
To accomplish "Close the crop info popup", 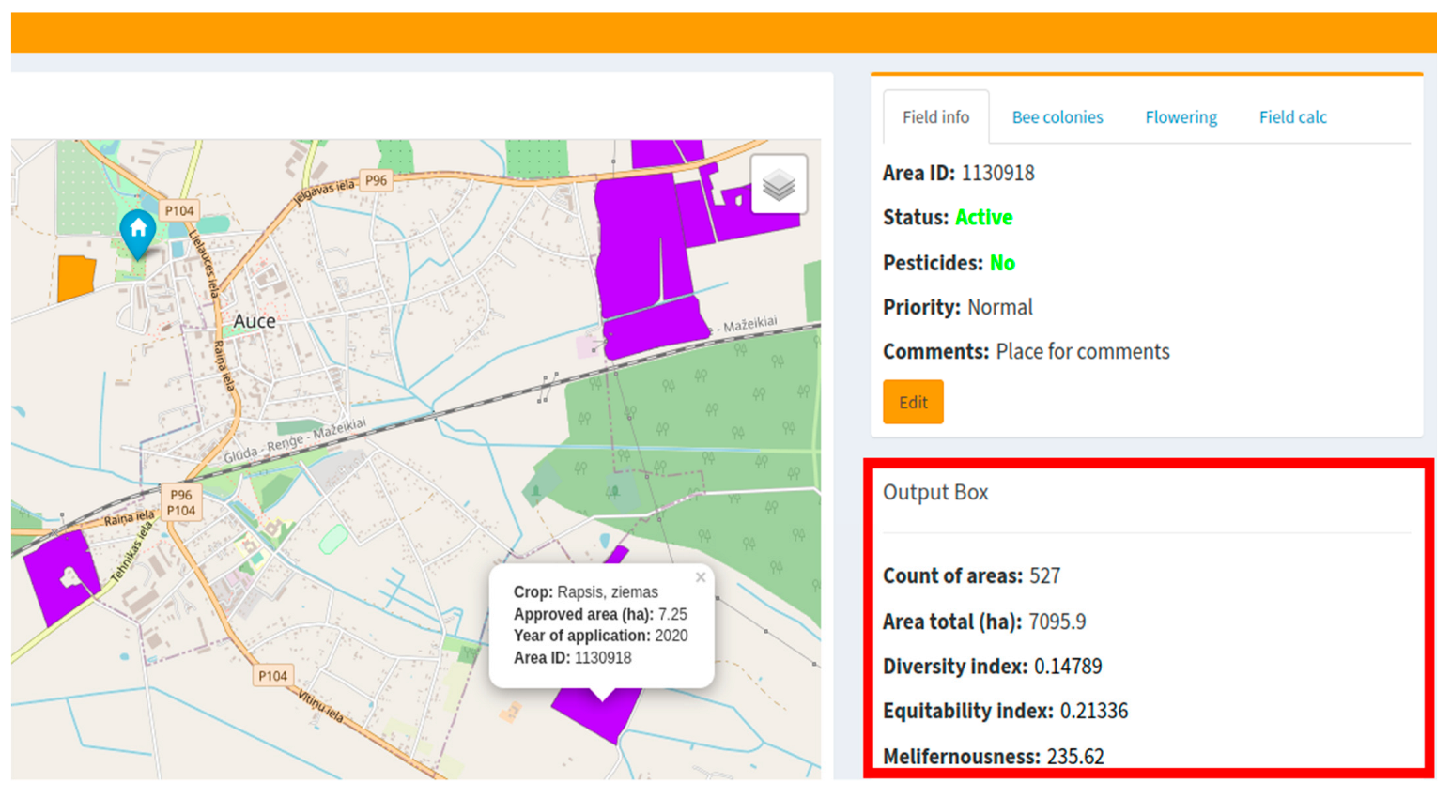I will (x=700, y=577).
